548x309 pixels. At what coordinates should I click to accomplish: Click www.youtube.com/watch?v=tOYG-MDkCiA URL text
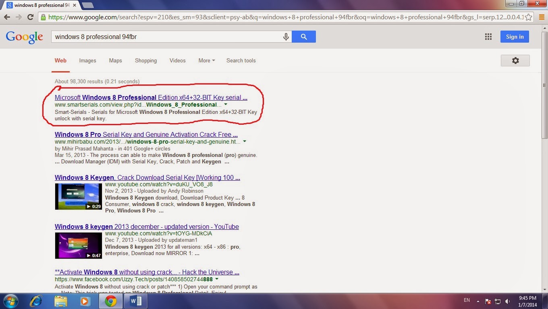coord(158,233)
